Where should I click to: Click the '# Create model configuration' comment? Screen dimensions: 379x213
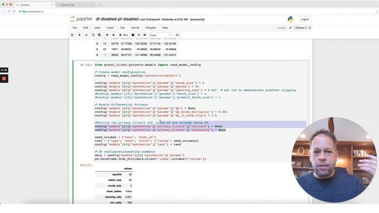pyautogui.click(x=121, y=72)
